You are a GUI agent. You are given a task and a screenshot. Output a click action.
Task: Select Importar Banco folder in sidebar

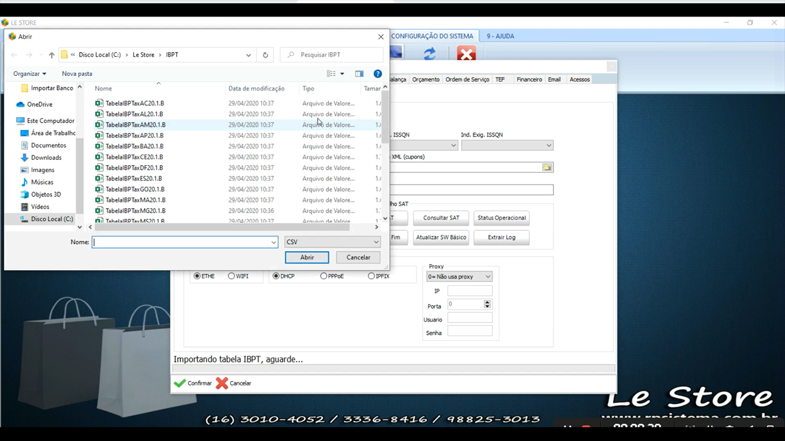click(52, 88)
